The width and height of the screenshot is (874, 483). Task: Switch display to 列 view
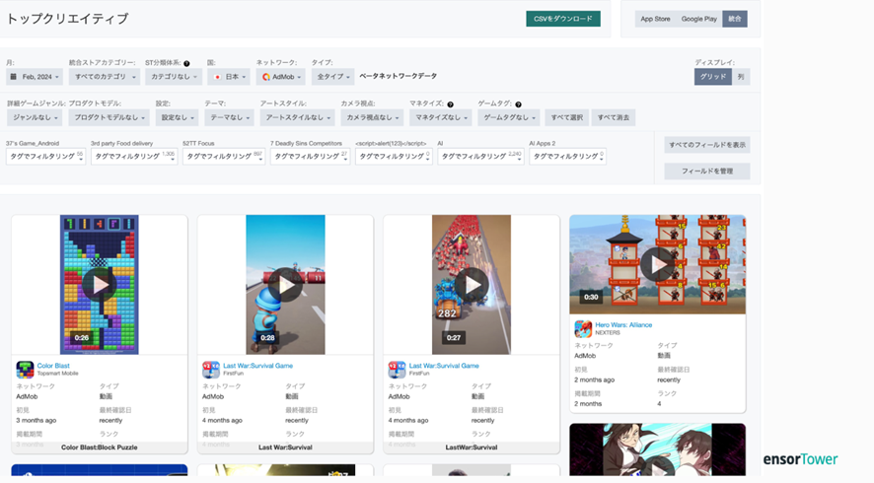pos(741,77)
